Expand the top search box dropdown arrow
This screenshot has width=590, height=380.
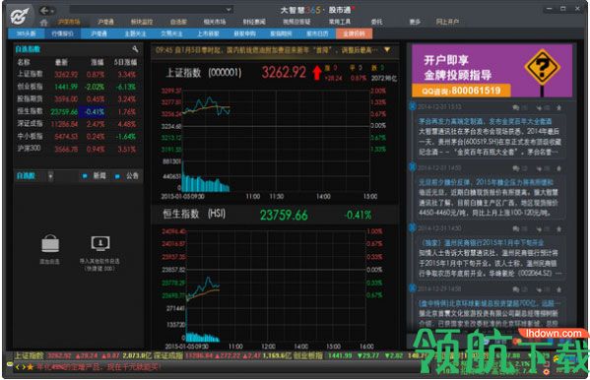tap(229, 10)
